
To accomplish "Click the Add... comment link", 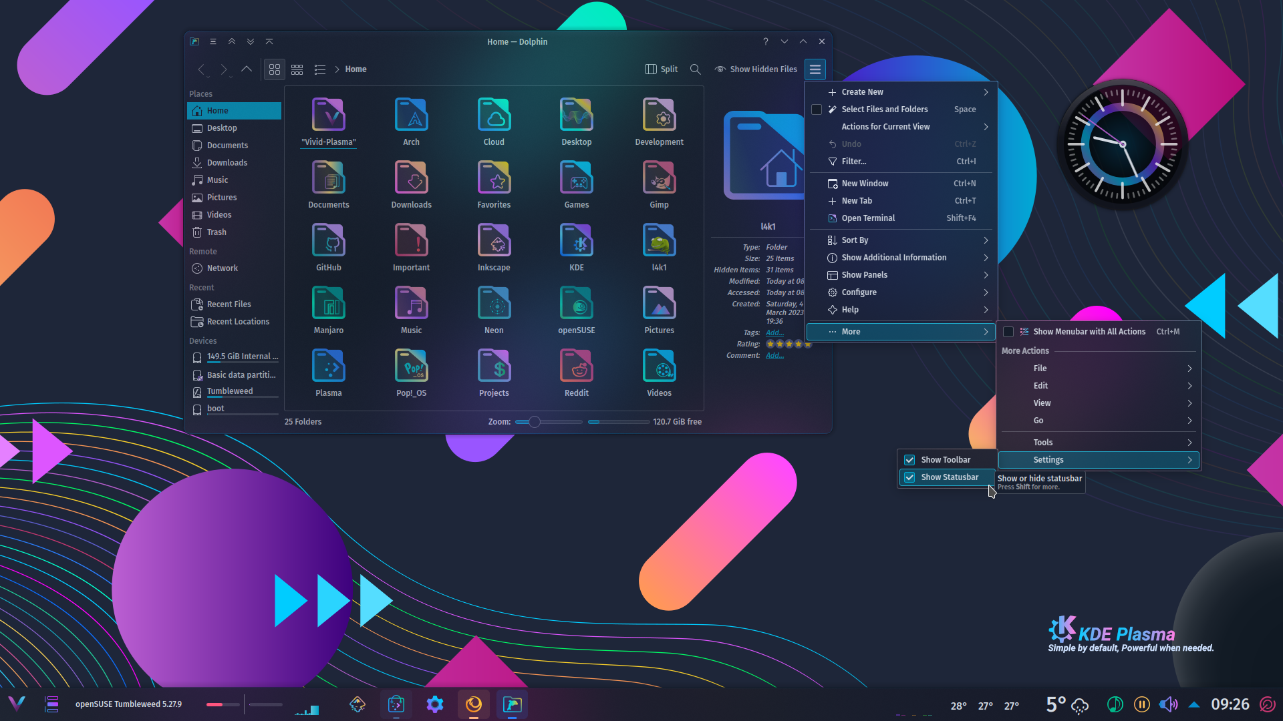I will (x=774, y=355).
